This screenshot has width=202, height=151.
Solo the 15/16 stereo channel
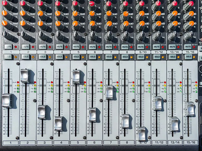(x=189, y=57)
